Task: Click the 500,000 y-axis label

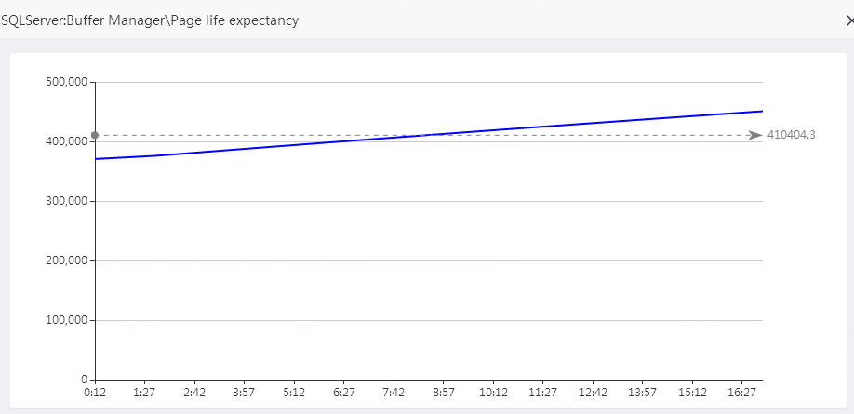Action: click(x=66, y=82)
